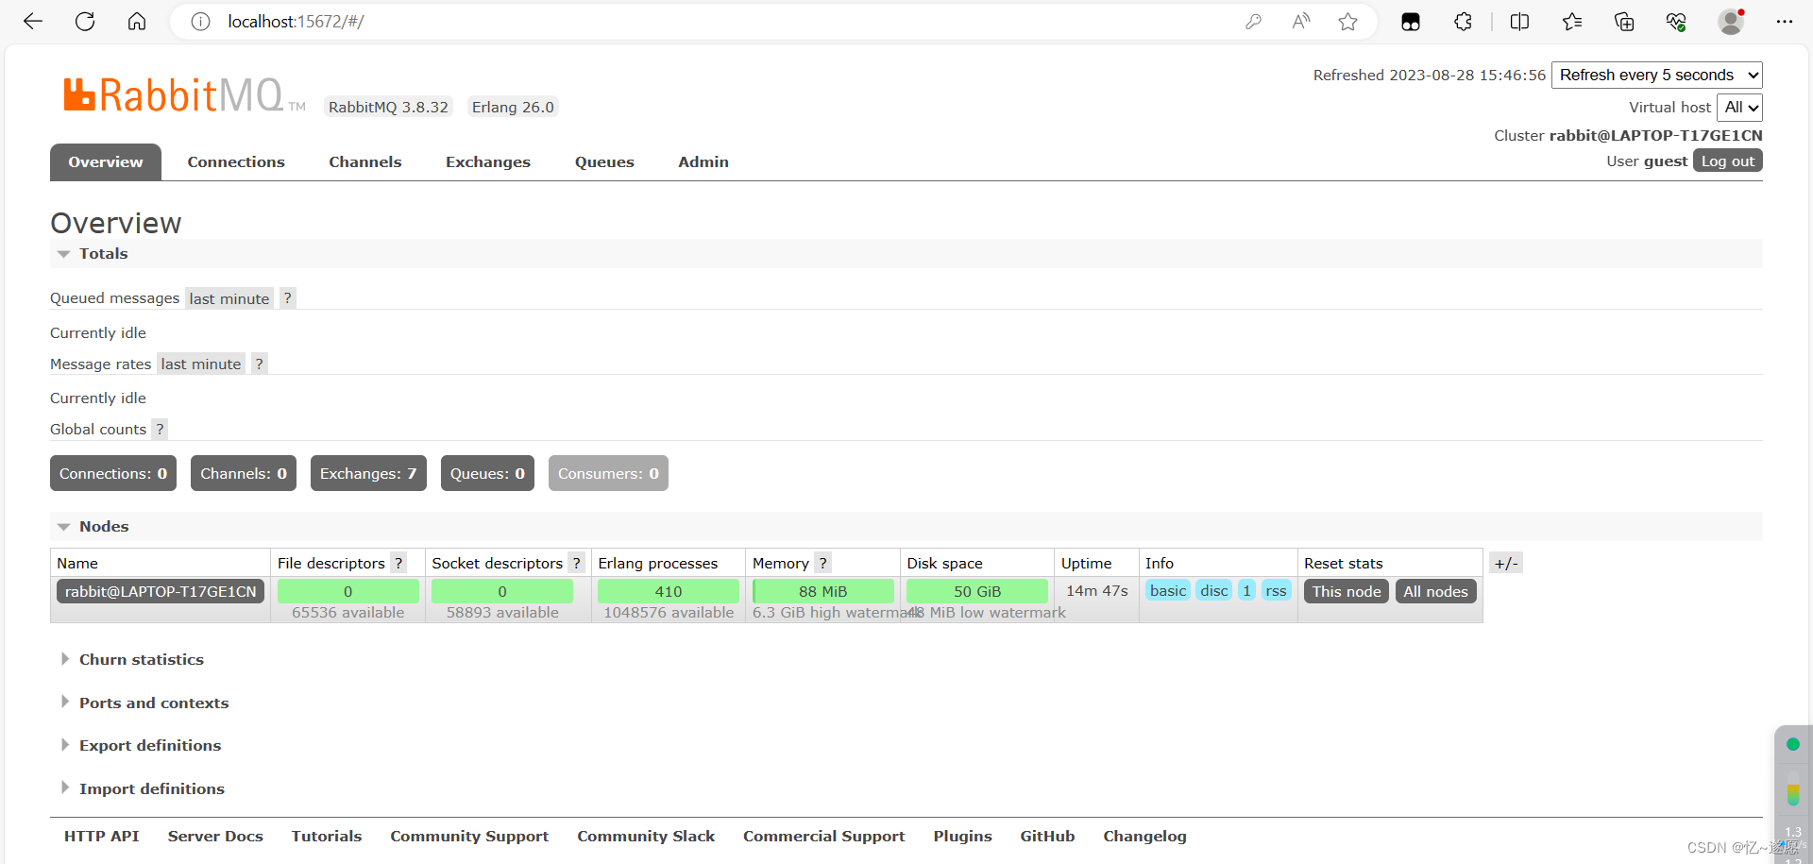Open collections icon in toolbar
Viewport: 1813px width, 864px height.
(x=1624, y=21)
